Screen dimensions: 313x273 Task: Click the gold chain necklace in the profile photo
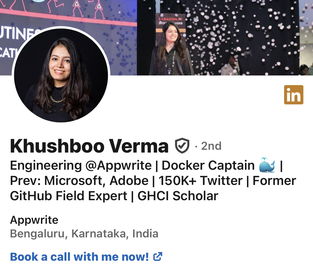[58, 99]
